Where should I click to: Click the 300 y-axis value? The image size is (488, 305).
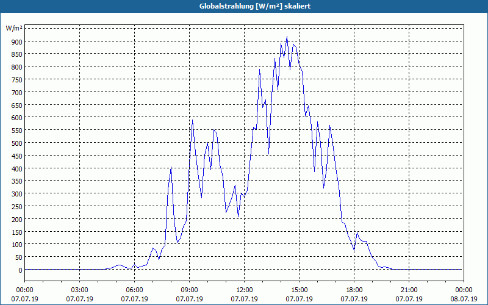tap(17, 194)
